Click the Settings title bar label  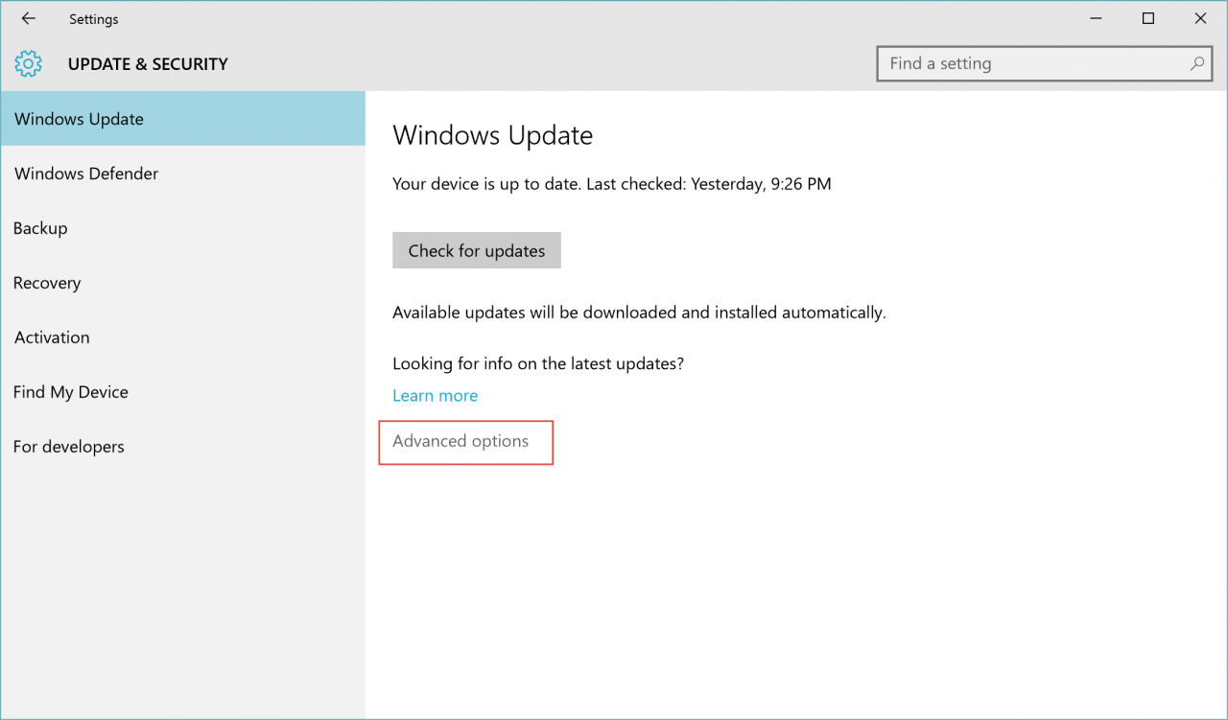tap(94, 19)
